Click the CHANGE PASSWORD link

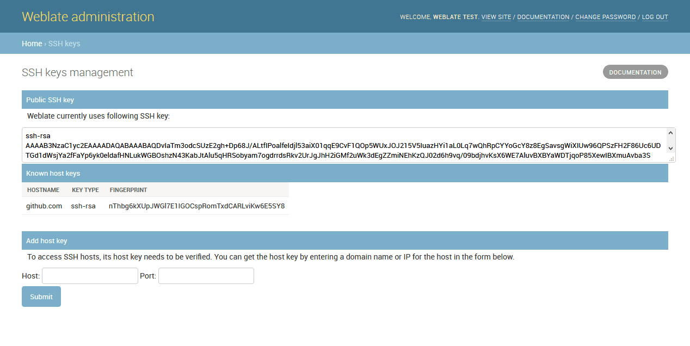(605, 17)
